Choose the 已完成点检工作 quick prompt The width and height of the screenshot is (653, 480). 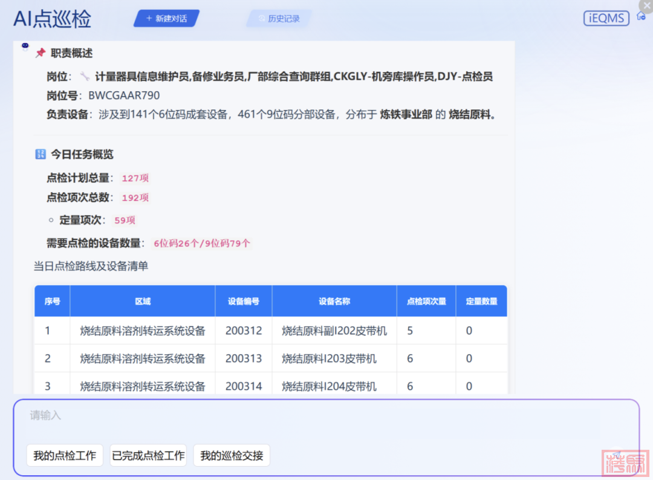tap(148, 456)
